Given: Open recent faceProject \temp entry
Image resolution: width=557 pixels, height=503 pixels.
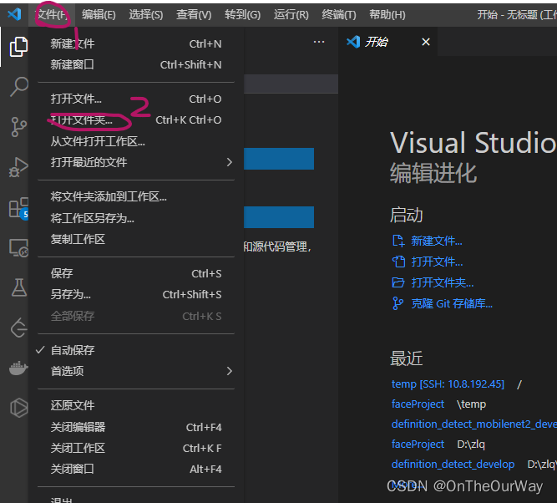Looking at the screenshot, I should tap(418, 404).
